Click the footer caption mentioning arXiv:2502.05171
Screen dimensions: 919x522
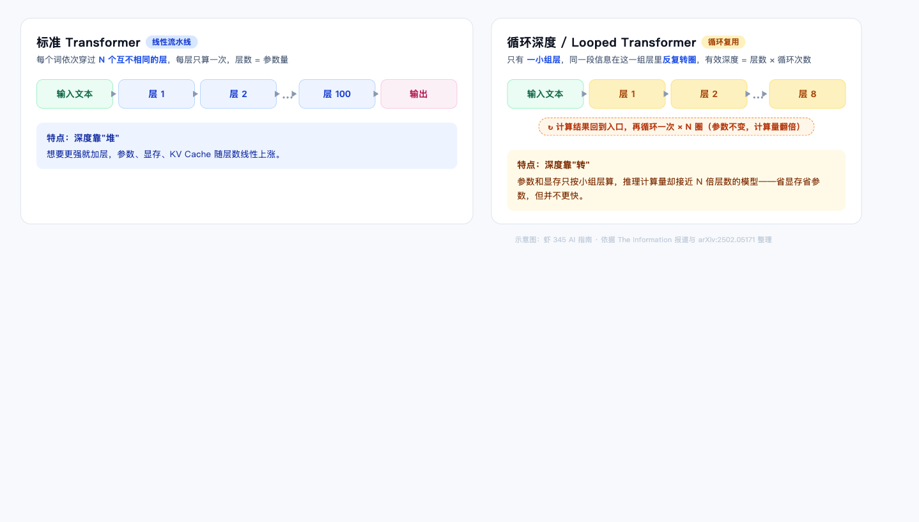[x=644, y=240]
